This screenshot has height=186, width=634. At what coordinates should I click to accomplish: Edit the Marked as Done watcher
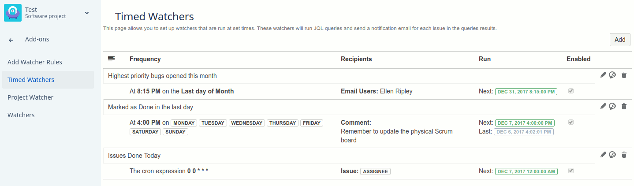(x=603, y=106)
